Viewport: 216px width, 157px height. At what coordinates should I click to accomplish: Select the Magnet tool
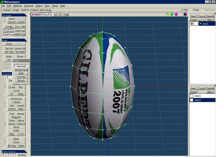(16, 117)
